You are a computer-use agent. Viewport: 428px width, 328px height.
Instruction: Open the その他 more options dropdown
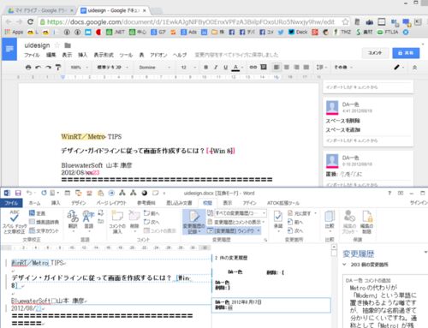point(343,67)
